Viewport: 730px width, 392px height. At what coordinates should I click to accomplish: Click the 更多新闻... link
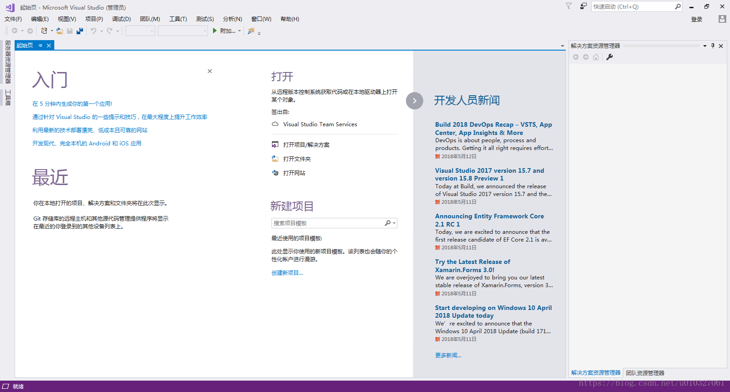point(448,356)
